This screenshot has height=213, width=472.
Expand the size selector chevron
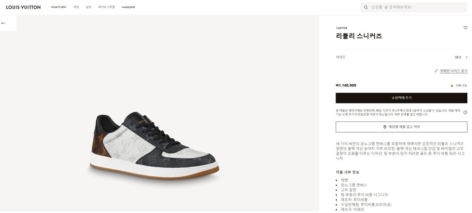(x=466, y=57)
